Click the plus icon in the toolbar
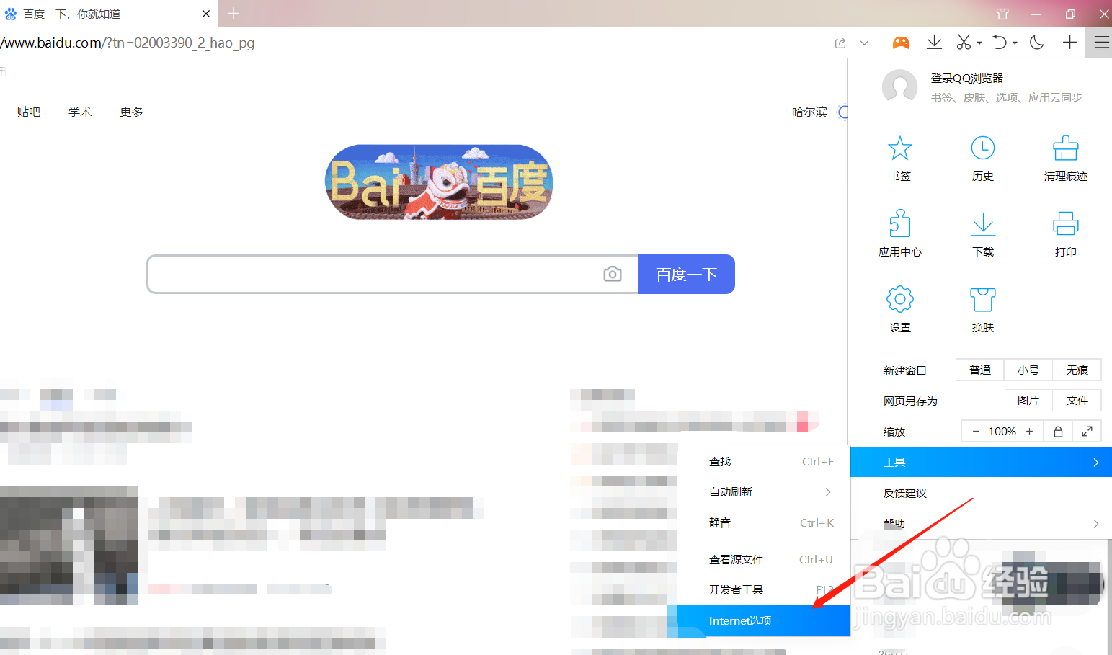1112x655 pixels. 1069,43
